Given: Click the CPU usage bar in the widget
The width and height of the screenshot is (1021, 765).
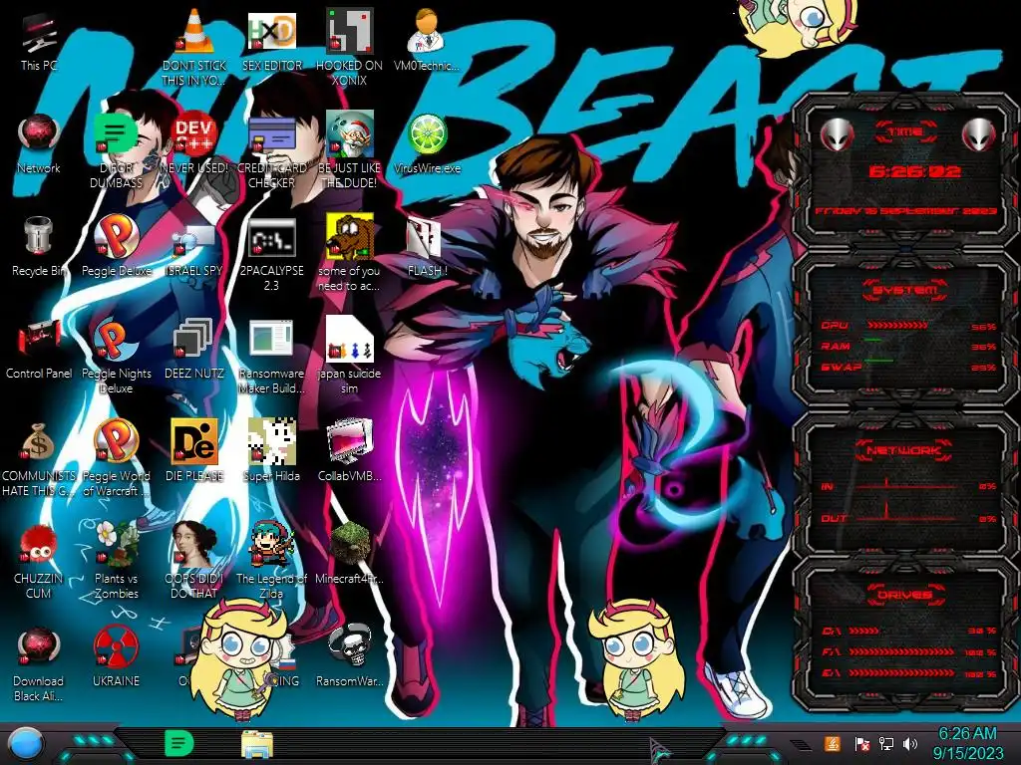Looking at the screenshot, I should pos(897,326).
